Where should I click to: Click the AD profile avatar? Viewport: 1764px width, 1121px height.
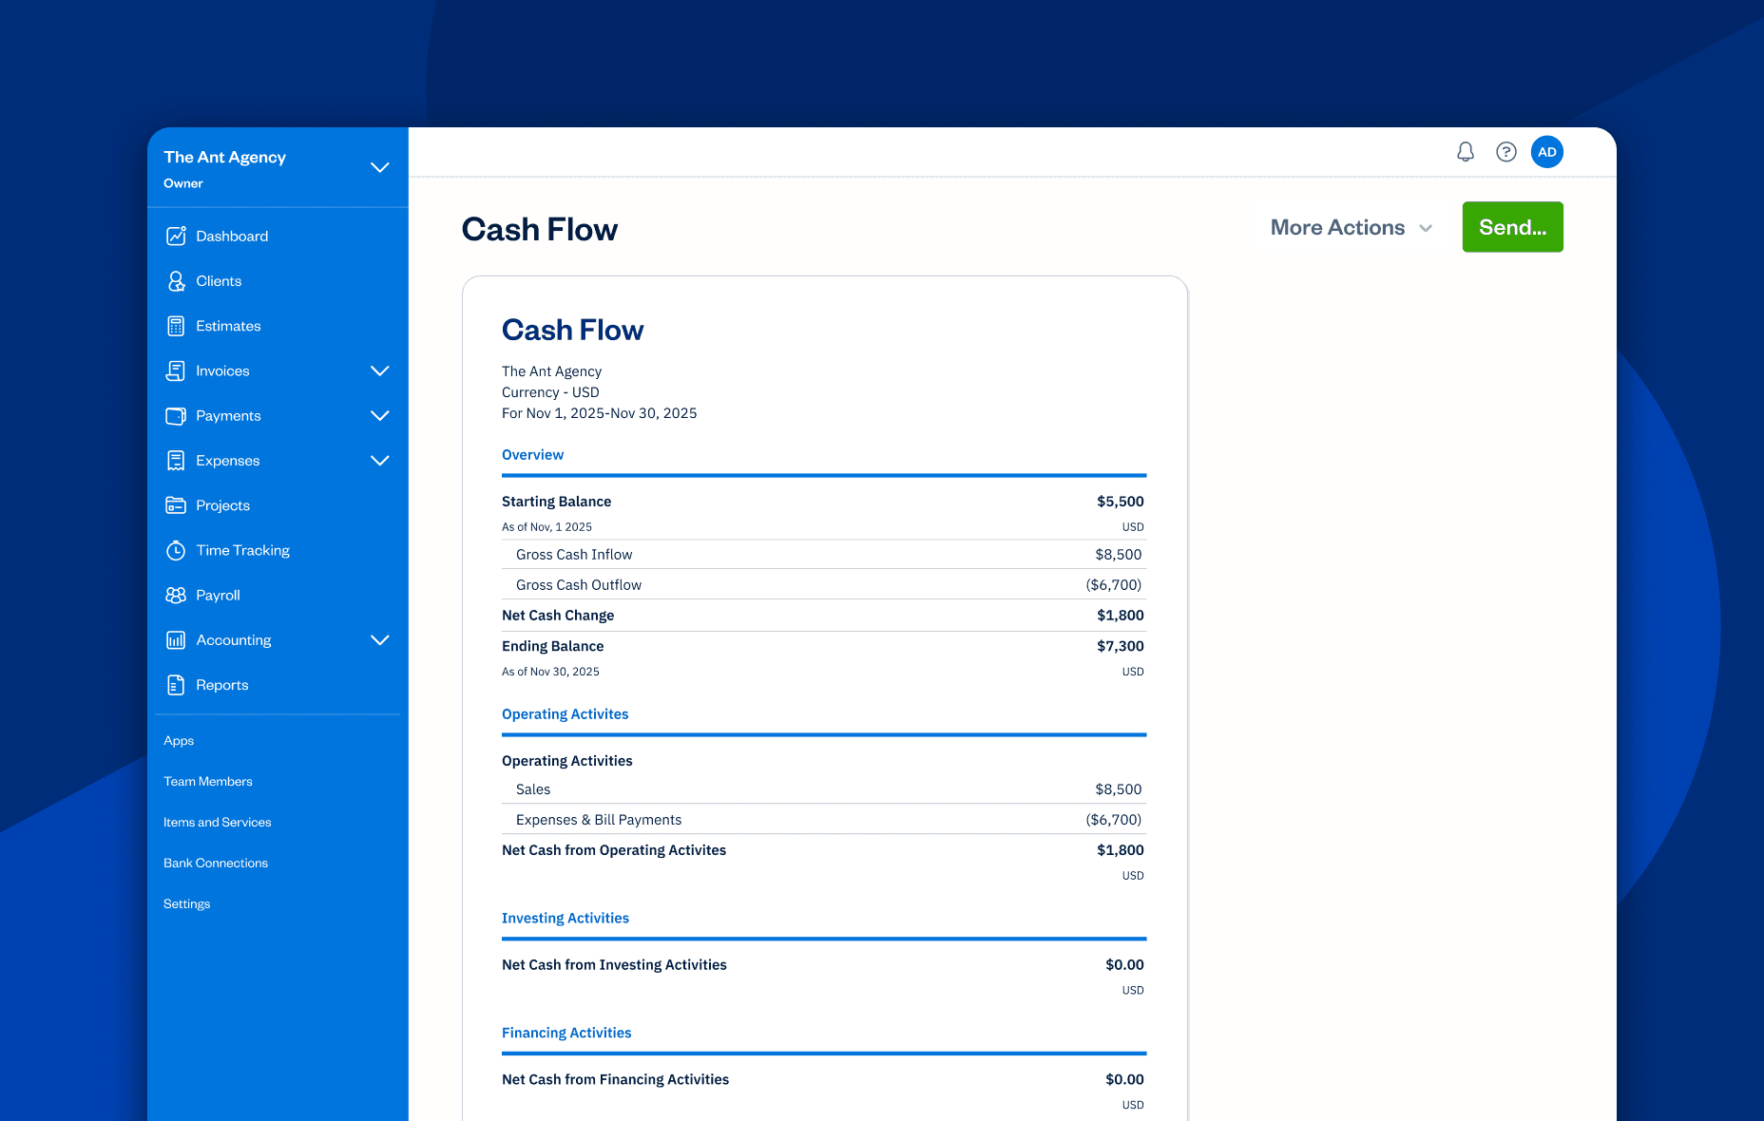pos(1547,151)
